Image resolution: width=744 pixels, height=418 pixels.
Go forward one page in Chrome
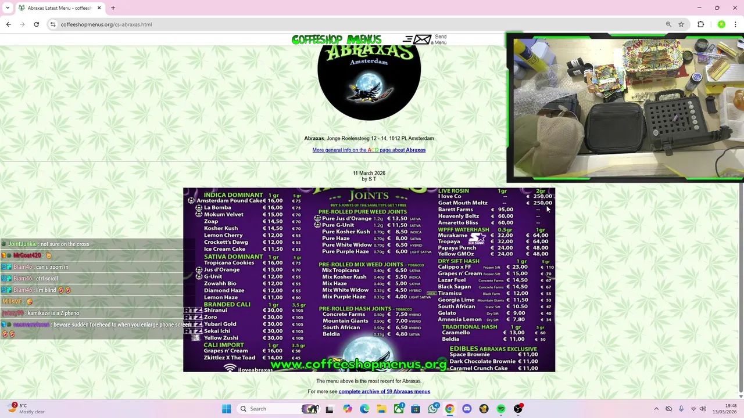(x=22, y=24)
